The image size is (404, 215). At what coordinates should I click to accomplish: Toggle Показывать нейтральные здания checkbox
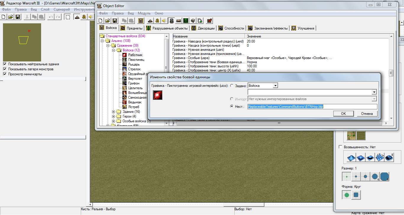[x=5, y=64]
